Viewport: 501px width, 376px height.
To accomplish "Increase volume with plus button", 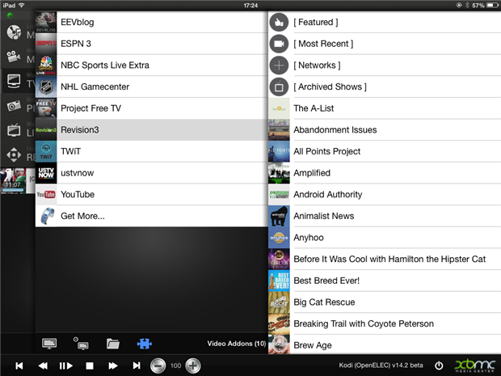I will (x=193, y=365).
